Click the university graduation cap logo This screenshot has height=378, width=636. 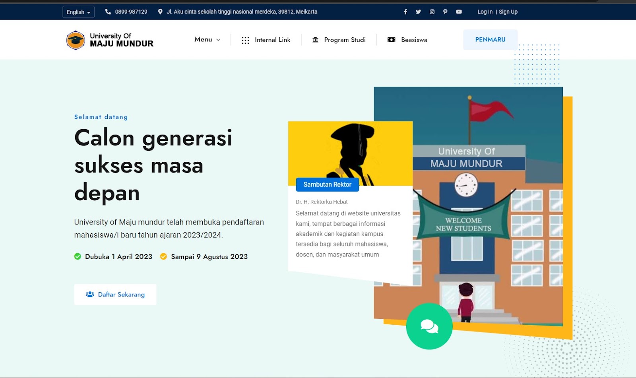click(76, 40)
